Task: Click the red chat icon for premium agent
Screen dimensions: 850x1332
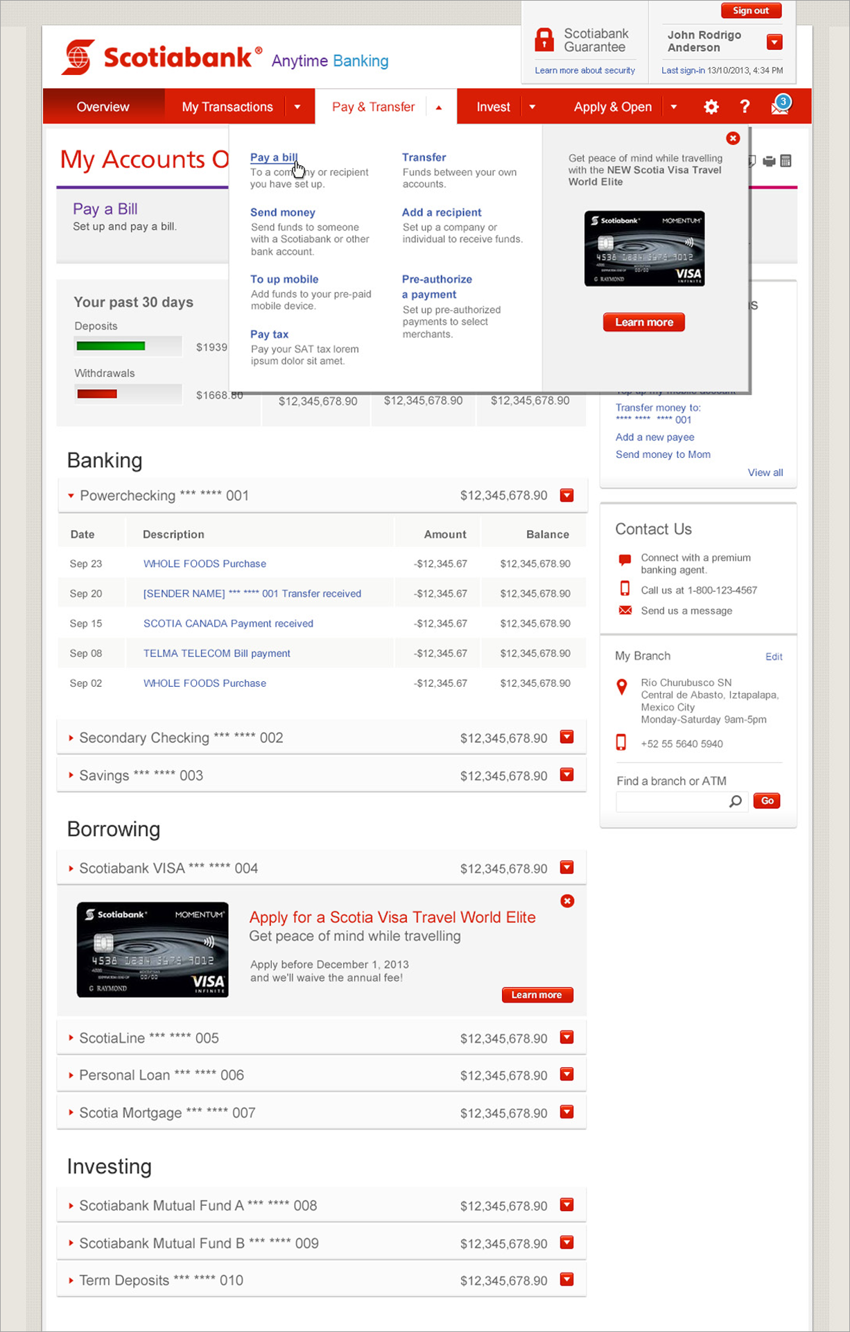Action: point(625,560)
